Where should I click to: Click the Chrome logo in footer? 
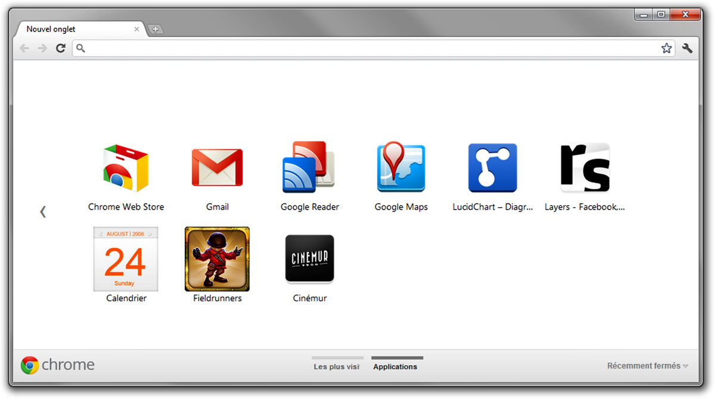click(30, 365)
